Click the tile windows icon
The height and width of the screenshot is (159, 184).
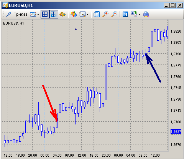tap(97, 14)
